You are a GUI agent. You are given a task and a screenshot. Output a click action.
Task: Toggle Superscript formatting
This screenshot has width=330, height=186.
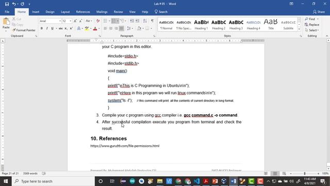click(x=71, y=28)
